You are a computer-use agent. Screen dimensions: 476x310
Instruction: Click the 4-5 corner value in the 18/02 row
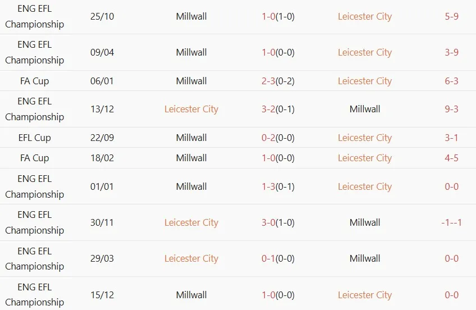tap(451, 158)
